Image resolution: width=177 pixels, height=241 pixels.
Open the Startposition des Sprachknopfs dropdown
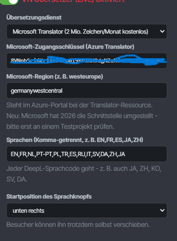87,210
